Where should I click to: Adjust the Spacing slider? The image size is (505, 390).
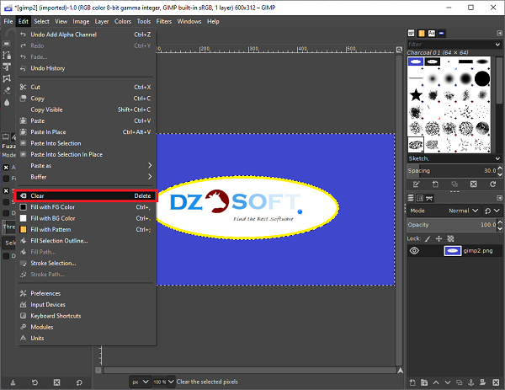pos(452,170)
